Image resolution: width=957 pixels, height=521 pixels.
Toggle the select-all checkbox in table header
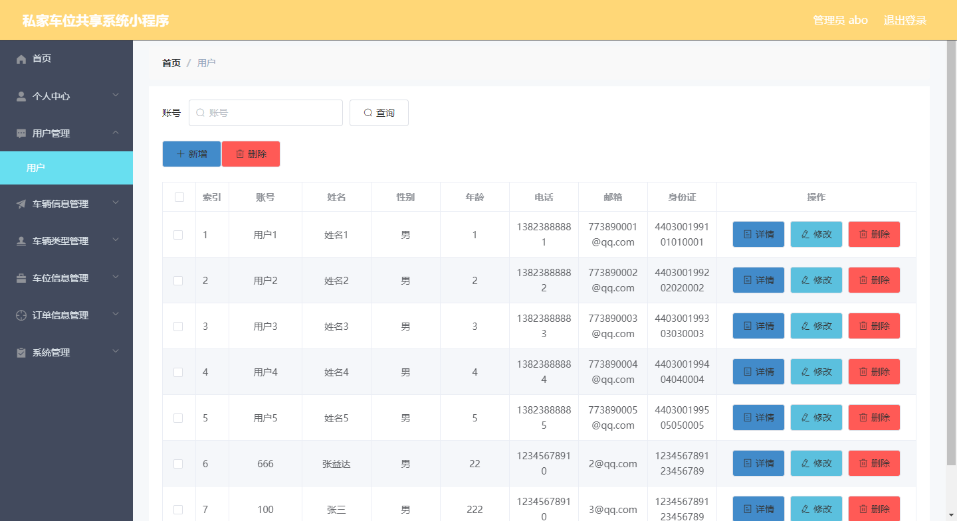(x=179, y=197)
